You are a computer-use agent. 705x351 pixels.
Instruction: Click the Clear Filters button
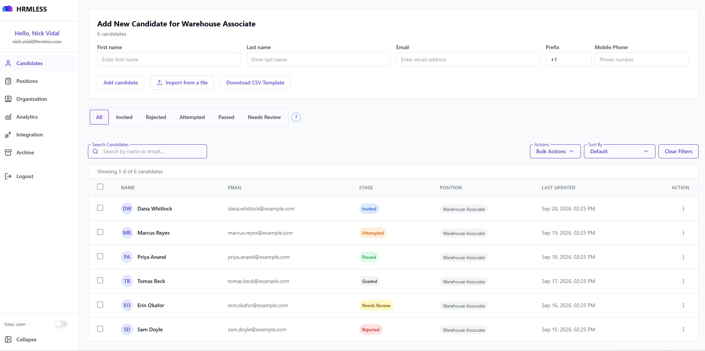678,151
